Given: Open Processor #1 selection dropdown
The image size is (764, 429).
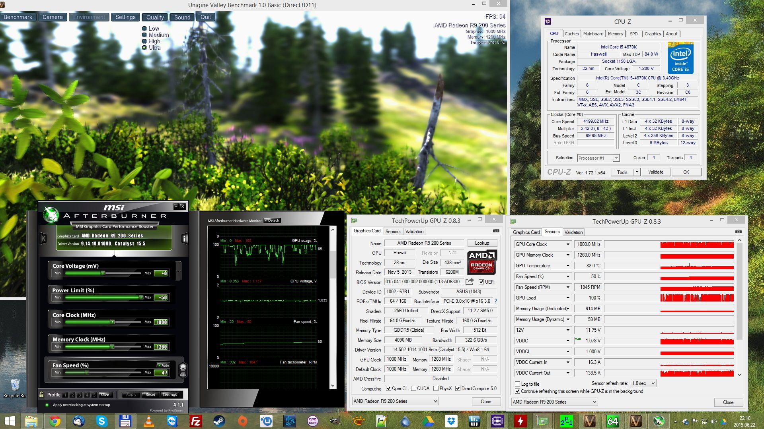Looking at the screenshot, I should pyautogui.click(x=598, y=158).
